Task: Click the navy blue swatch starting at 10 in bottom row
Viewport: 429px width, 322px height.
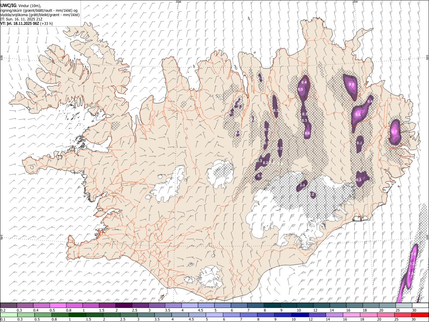Action: click(x=300, y=315)
